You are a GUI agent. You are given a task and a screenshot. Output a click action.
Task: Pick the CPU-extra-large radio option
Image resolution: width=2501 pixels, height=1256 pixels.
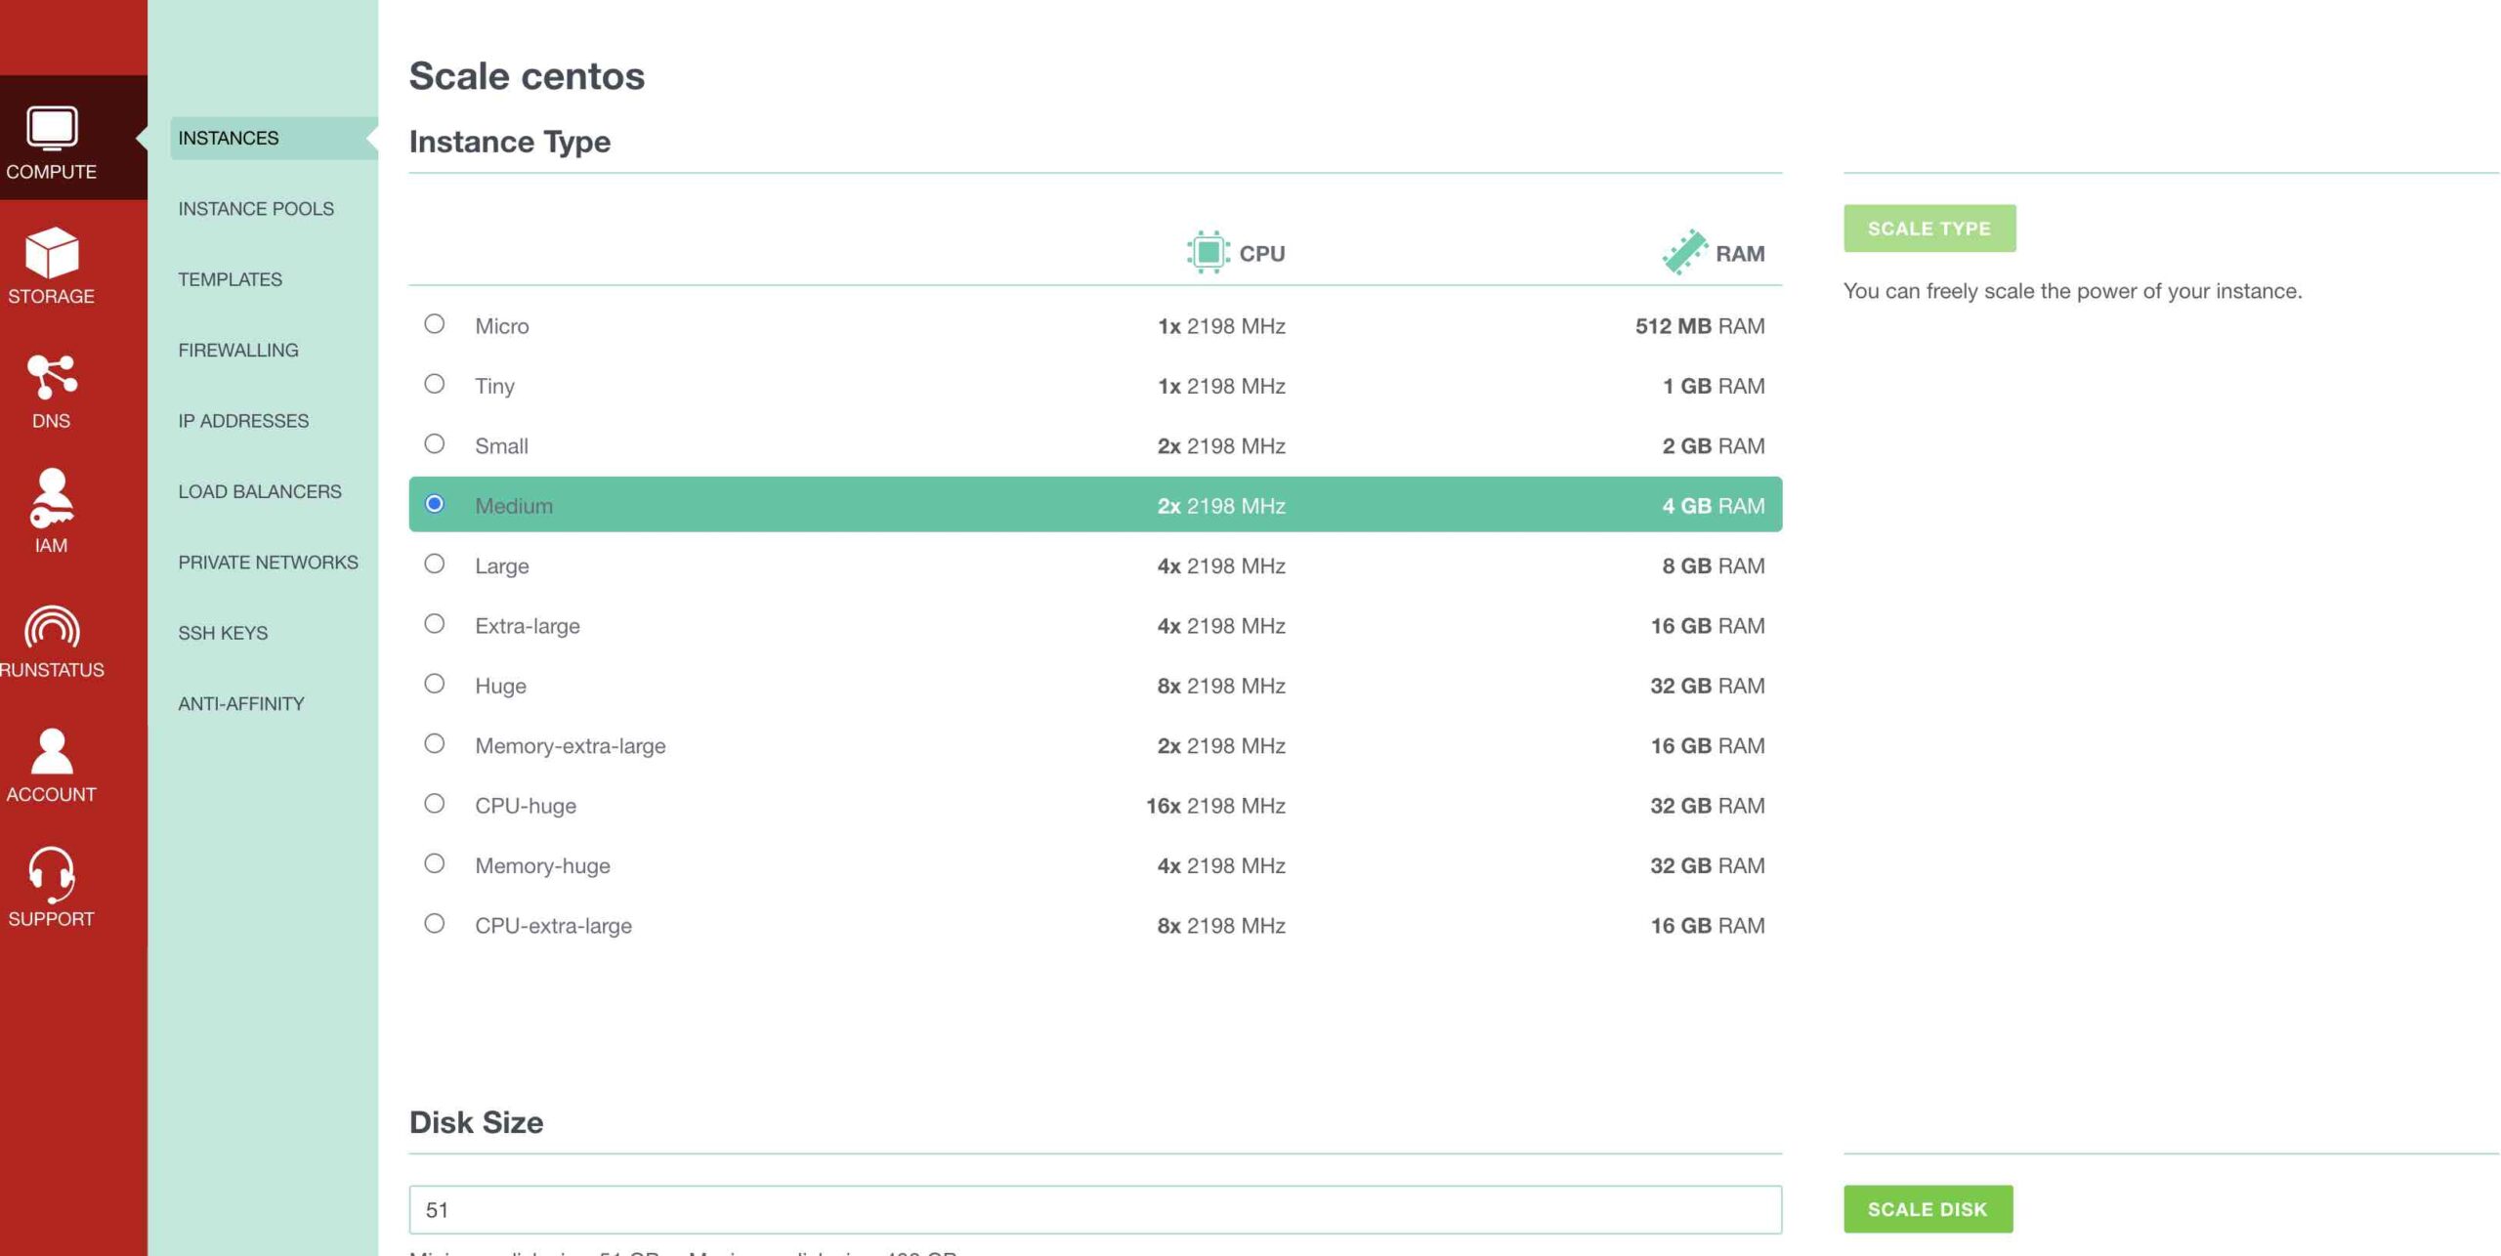[x=435, y=924]
